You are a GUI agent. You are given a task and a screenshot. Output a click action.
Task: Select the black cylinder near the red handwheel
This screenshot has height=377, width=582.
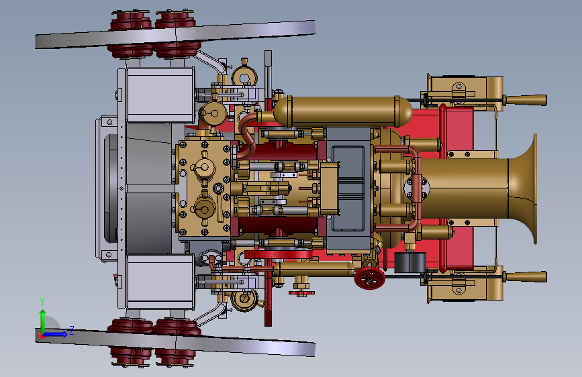(x=409, y=262)
